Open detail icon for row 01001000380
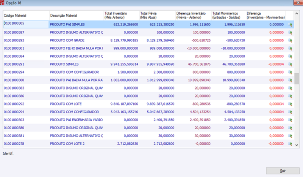The image size is (303, 177). point(290,128)
